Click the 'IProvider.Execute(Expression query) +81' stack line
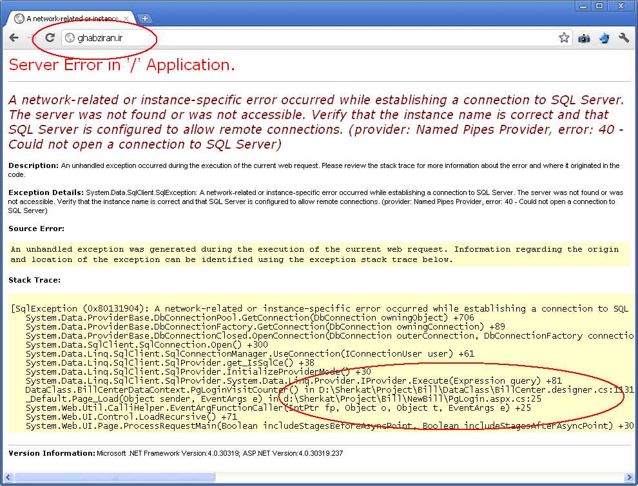Image resolution: width=638 pixels, height=486 pixels. [x=294, y=381]
